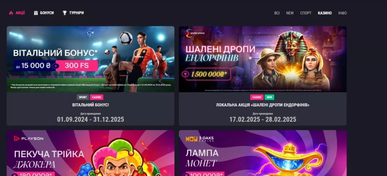387x176 pixels.
Task: Click the gift icon beside Бонуси
Action: pos(36,13)
